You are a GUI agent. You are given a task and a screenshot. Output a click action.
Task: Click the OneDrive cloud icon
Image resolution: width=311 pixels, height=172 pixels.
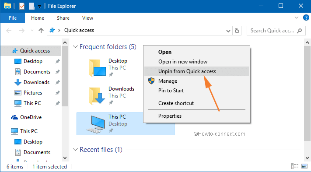14,117
